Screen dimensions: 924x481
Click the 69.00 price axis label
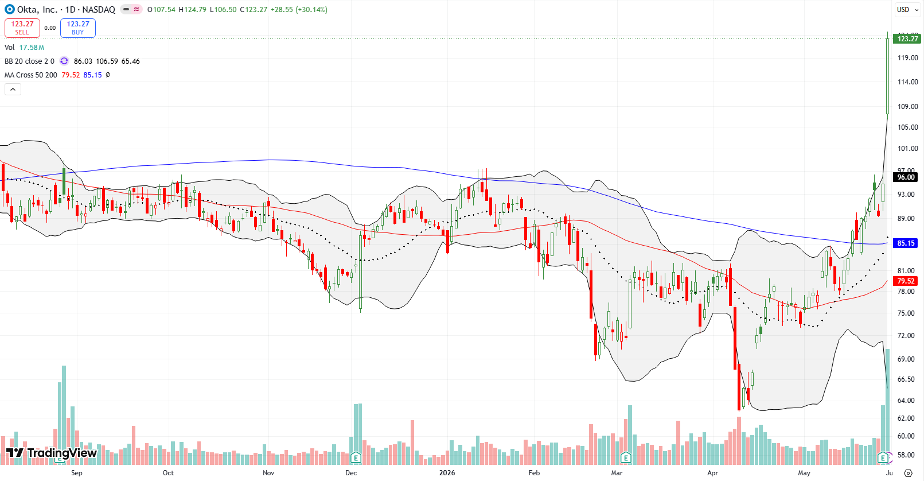(906, 359)
